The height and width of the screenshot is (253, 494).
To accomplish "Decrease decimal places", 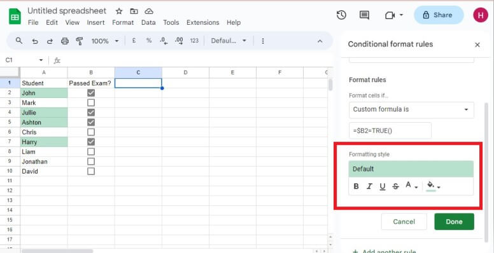I will [164, 41].
